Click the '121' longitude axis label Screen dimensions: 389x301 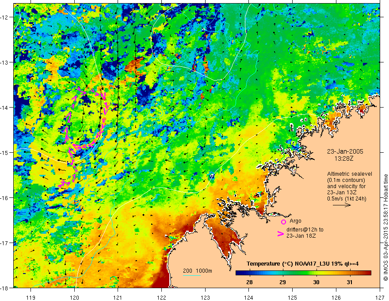click(x=118, y=297)
